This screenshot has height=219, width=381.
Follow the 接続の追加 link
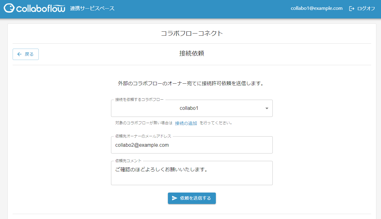pos(186,123)
